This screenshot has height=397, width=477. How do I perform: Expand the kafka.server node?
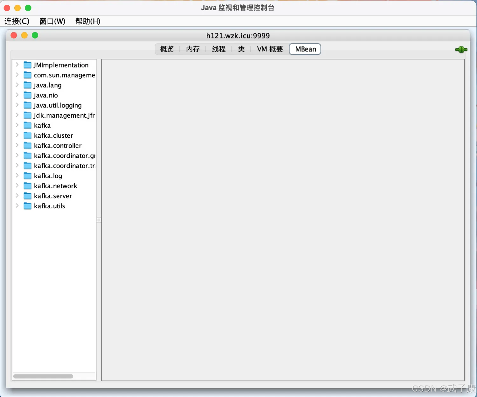point(17,196)
